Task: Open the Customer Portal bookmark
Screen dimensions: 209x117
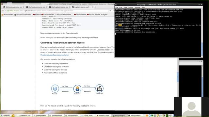Action: (x=48, y=15)
